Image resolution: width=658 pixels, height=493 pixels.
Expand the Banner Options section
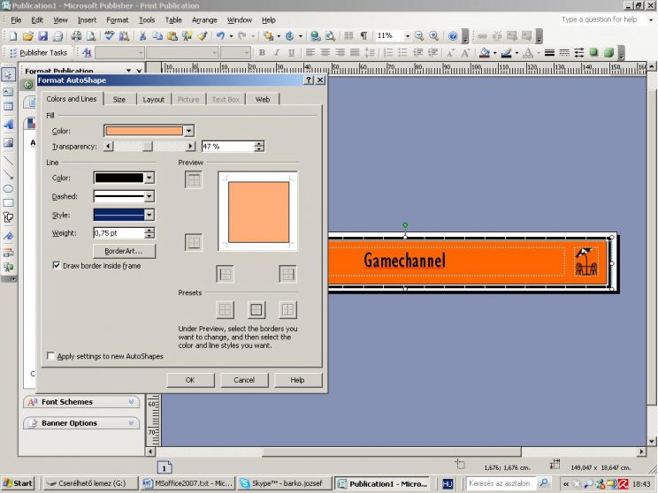pos(81,423)
